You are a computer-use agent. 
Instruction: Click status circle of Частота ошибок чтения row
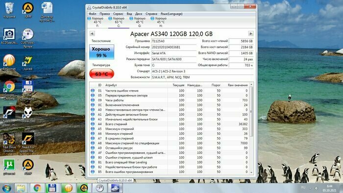[93, 91]
